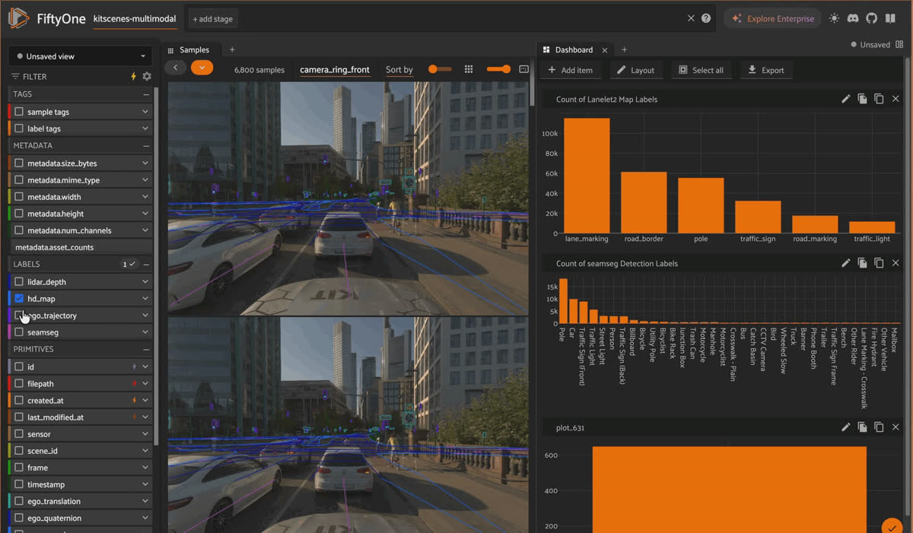Click the grid icon in the samples toolbar
Image resolution: width=913 pixels, height=533 pixels.
469,69
